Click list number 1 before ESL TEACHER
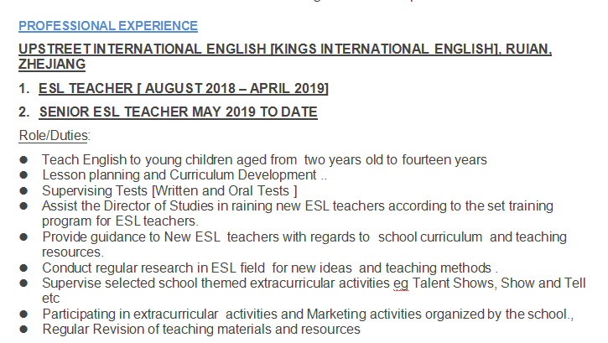The width and height of the screenshot is (608, 343). (x=23, y=88)
